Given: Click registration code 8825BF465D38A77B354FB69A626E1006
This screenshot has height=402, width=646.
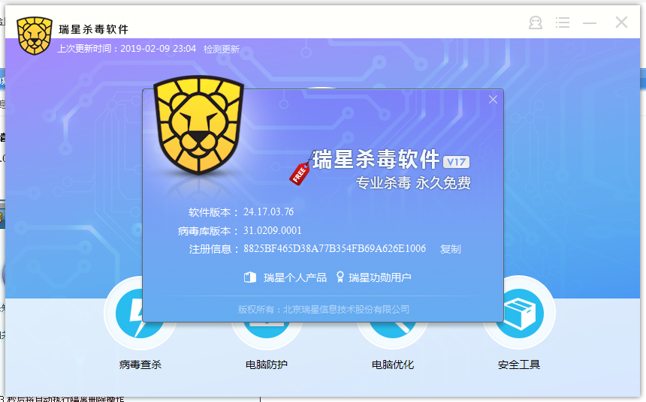Looking at the screenshot, I should click(334, 248).
